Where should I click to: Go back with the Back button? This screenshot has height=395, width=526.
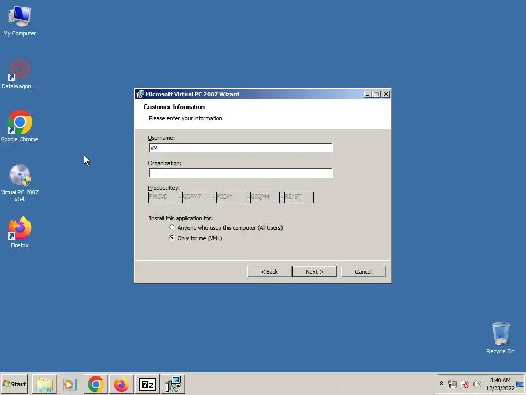click(x=269, y=272)
